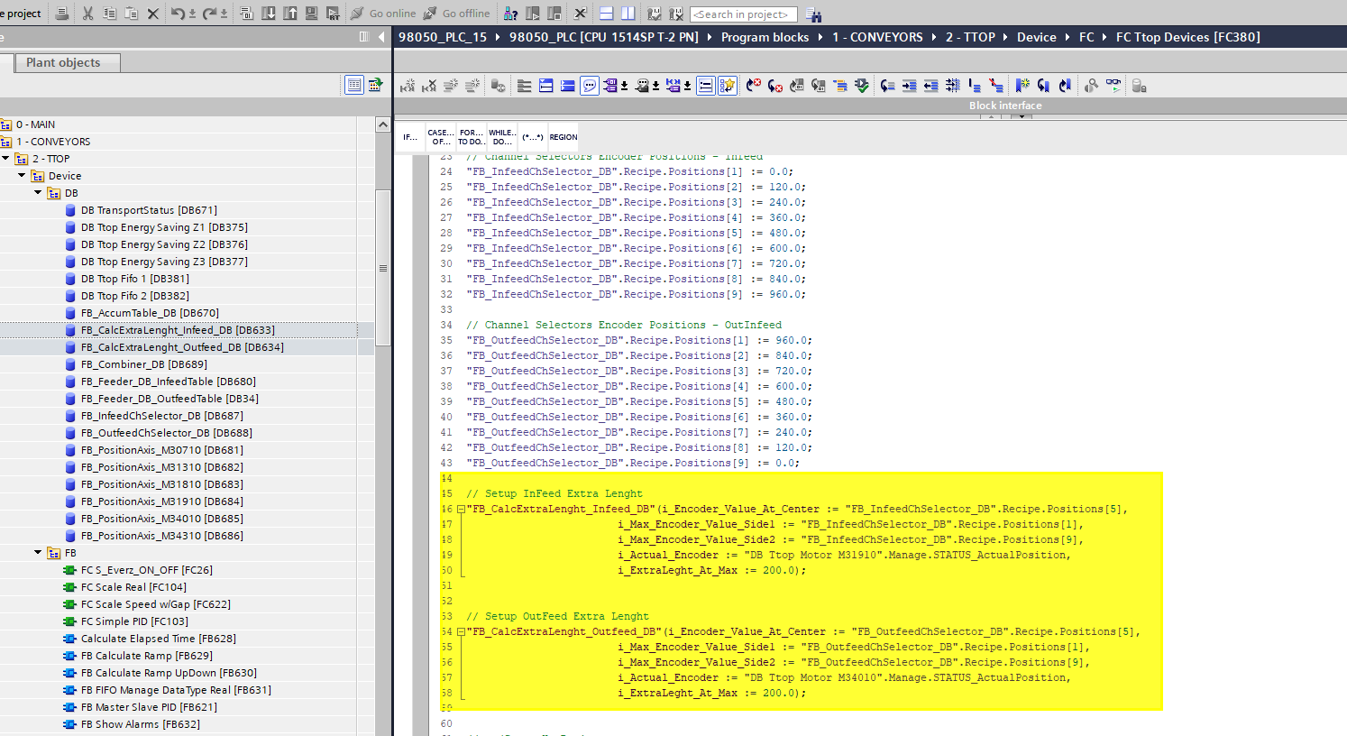This screenshot has width=1347, height=736.
Task: Collapse the 2 - TTOP tree folder
Action: click(x=5, y=158)
